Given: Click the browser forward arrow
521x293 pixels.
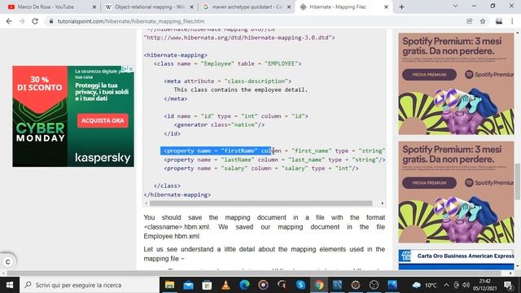Looking at the screenshot, I should click(x=22, y=21).
